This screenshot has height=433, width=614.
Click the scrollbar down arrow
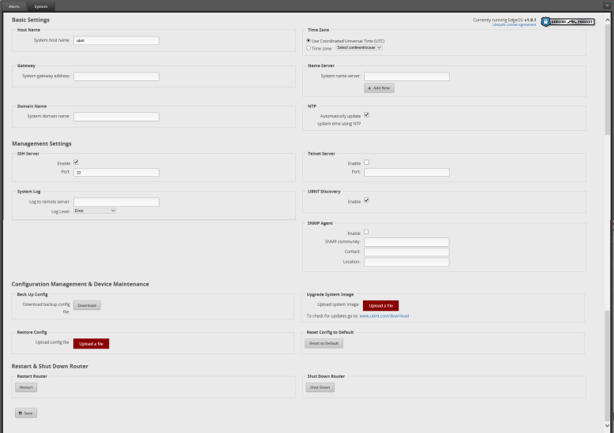(x=608, y=426)
